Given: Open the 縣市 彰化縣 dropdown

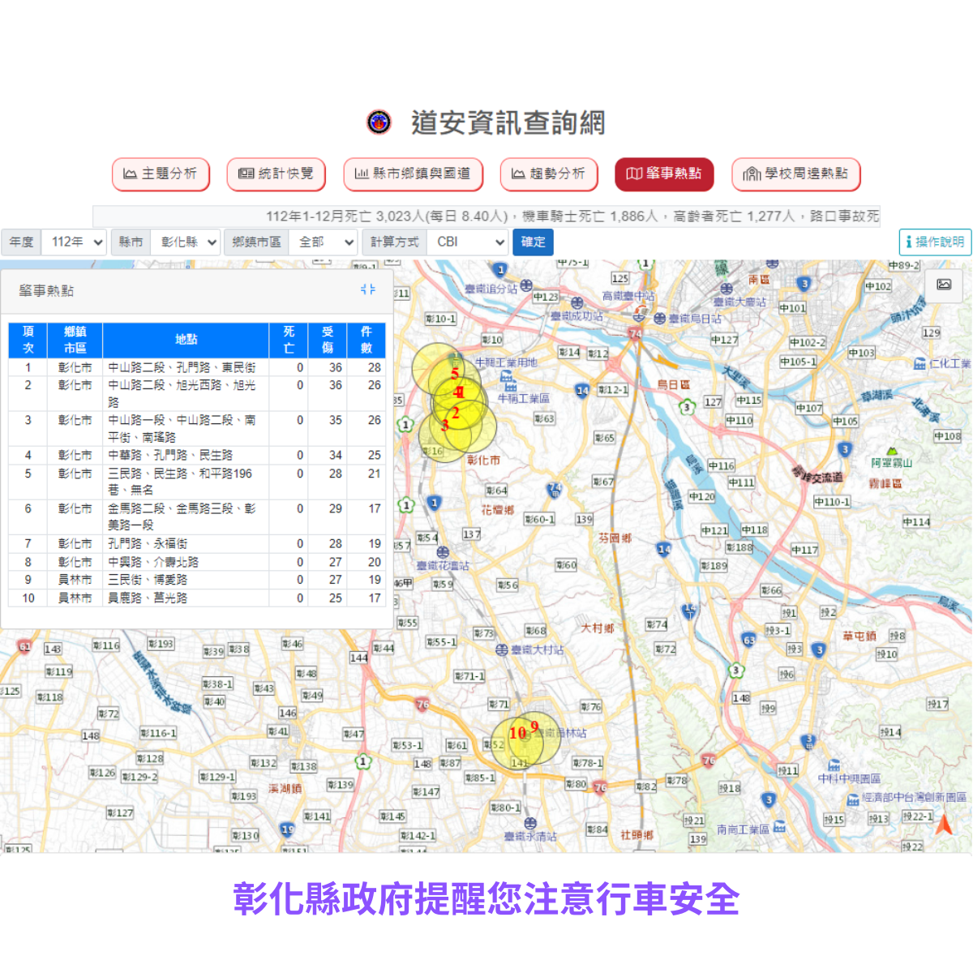Looking at the screenshot, I should pyautogui.click(x=186, y=242).
